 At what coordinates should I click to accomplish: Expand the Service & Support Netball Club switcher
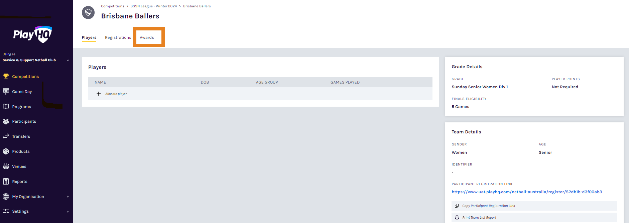(x=68, y=60)
